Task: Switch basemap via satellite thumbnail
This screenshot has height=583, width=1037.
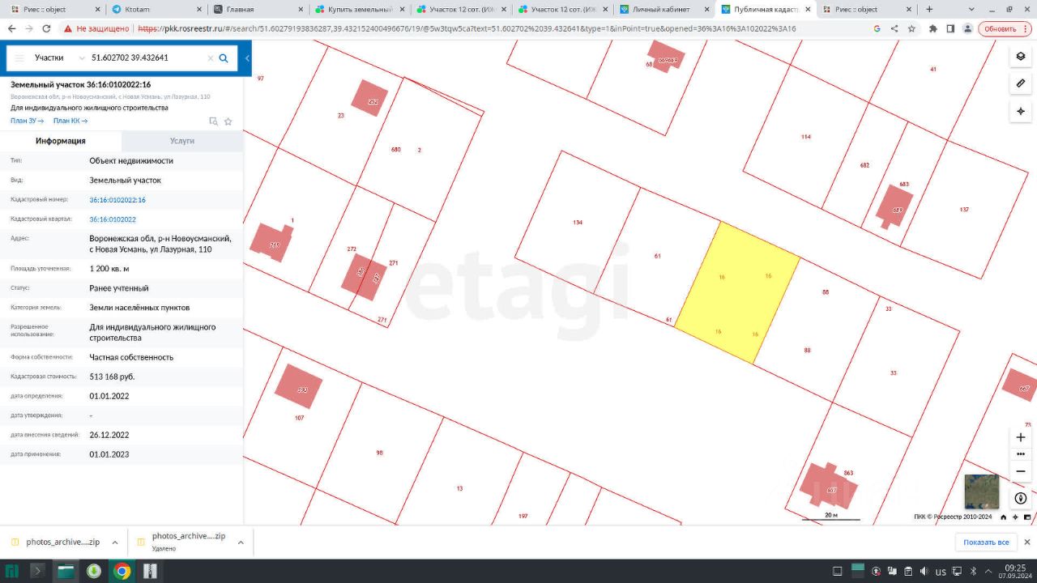Action: [x=981, y=492]
